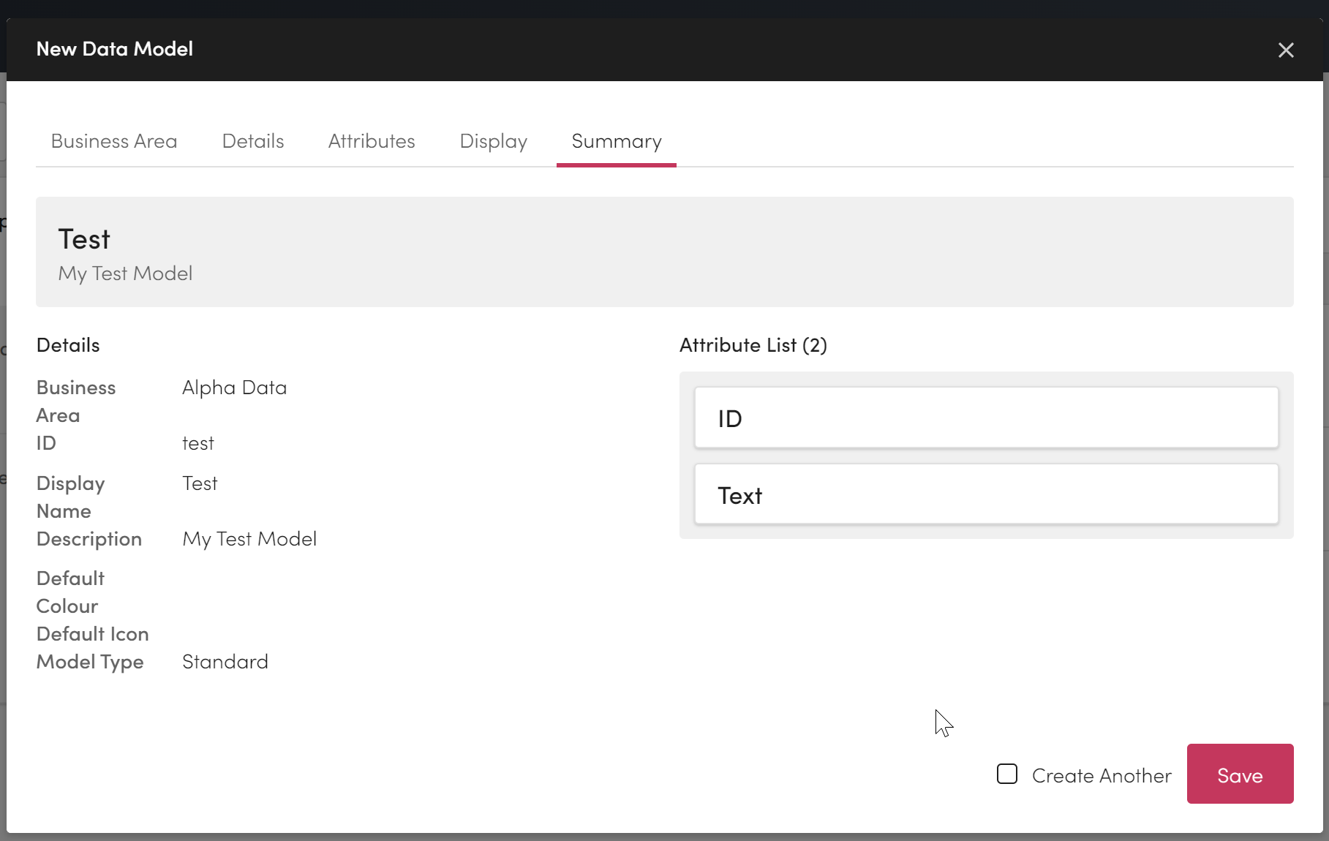Viewport: 1329px width, 841px height.
Task: Click the Summary tab
Action: tap(616, 141)
